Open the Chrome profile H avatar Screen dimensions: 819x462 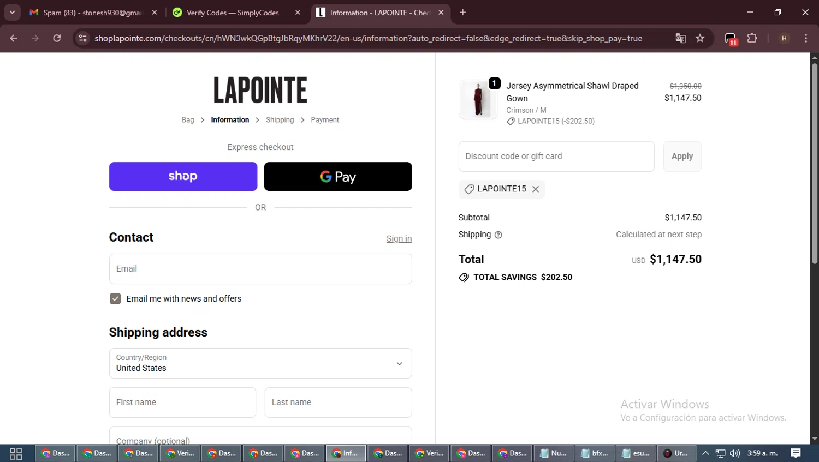point(784,38)
